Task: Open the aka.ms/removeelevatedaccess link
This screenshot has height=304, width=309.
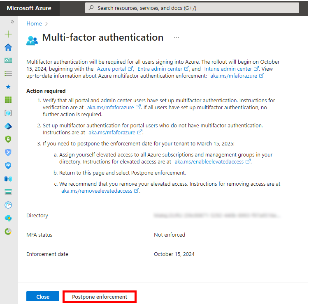Action: [100, 191]
